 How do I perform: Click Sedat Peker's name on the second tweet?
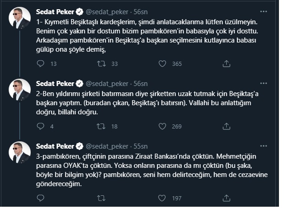[x=55, y=83]
